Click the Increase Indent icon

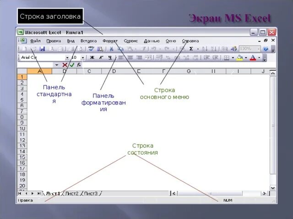click(215, 58)
